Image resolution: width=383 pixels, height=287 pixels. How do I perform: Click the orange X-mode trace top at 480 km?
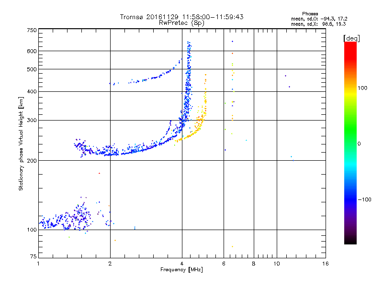click(206, 75)
